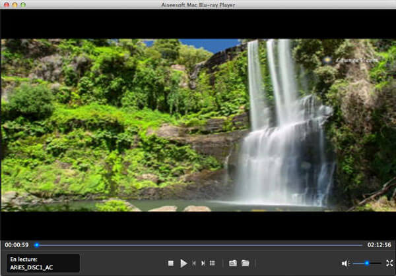Close the player window with the red button

(x=7, y=5)
